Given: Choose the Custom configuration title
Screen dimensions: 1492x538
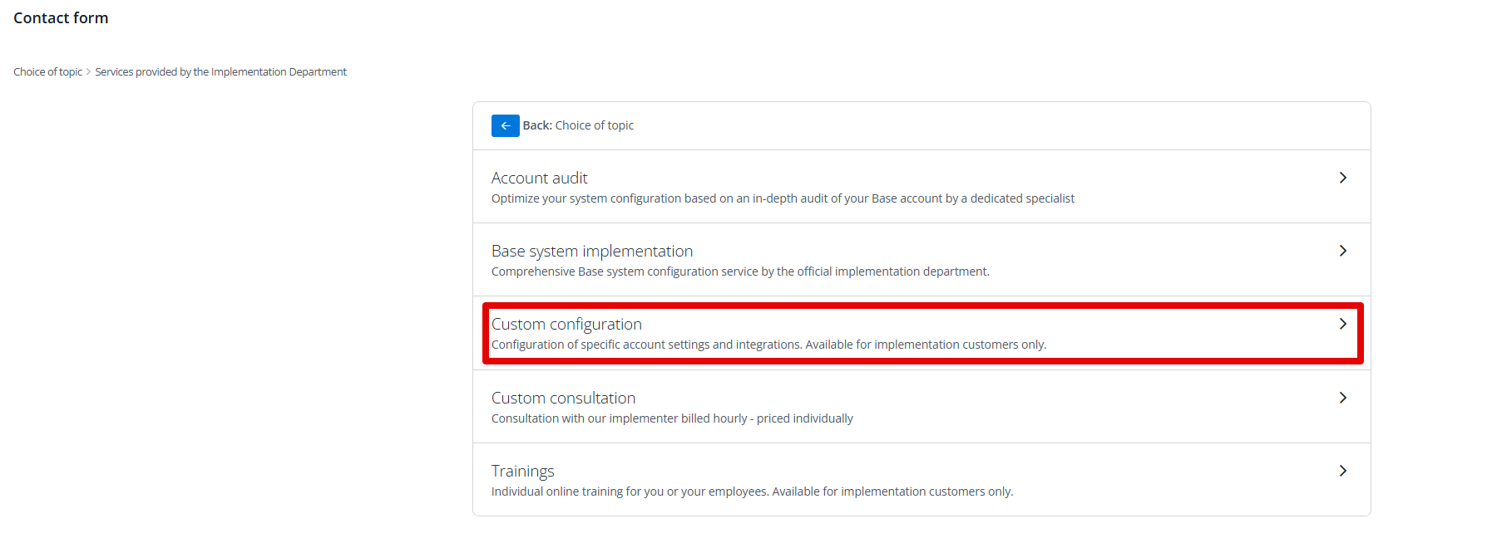Looking at the screenshot, I should (566, 324).
